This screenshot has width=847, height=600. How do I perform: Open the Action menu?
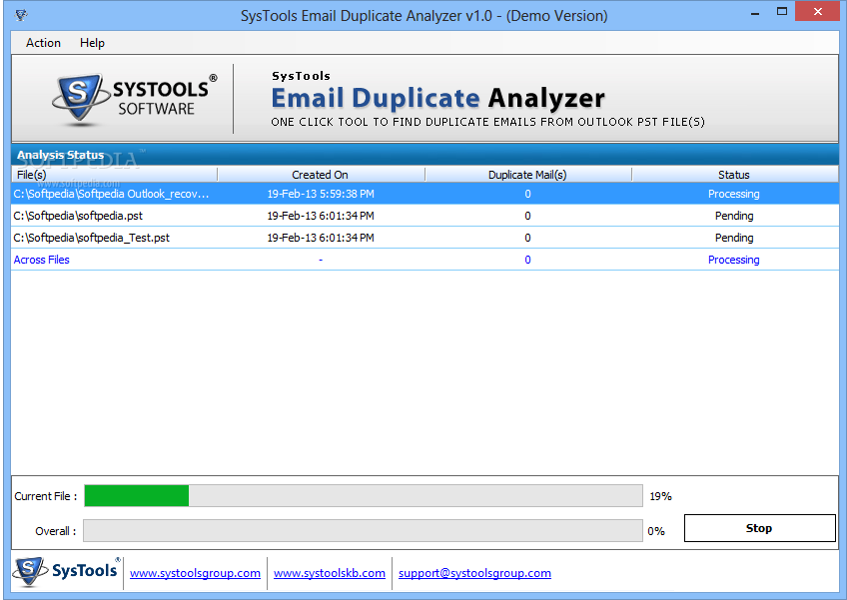coord(43,43)
